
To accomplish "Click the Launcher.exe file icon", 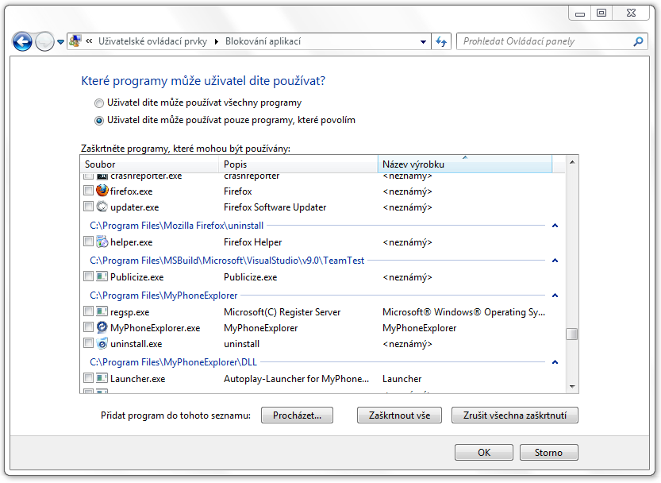I will tap(102, 378).
